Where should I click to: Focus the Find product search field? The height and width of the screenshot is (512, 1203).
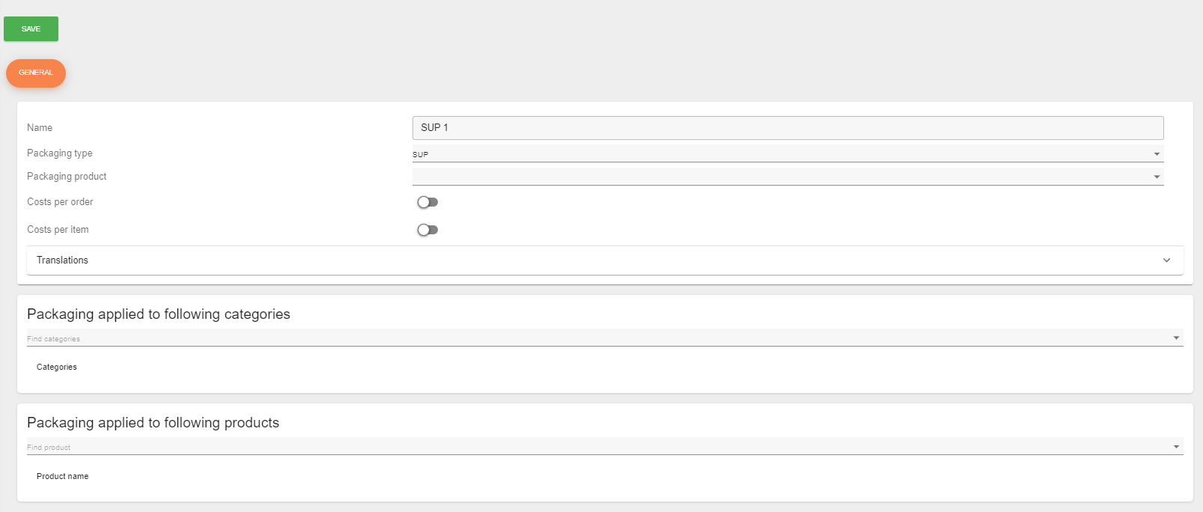point(591,447)
